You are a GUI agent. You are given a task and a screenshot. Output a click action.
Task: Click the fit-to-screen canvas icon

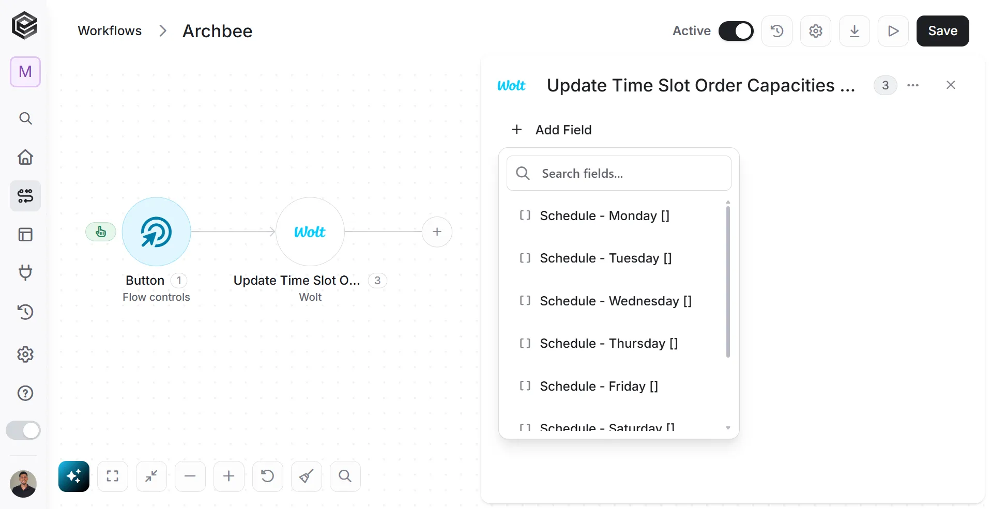113,476
